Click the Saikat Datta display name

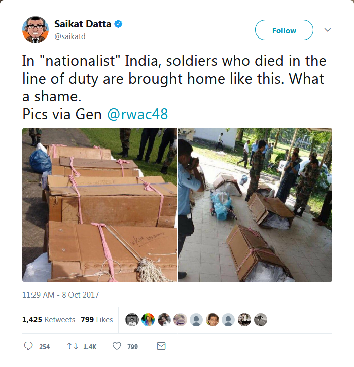(x=83, y=24)
